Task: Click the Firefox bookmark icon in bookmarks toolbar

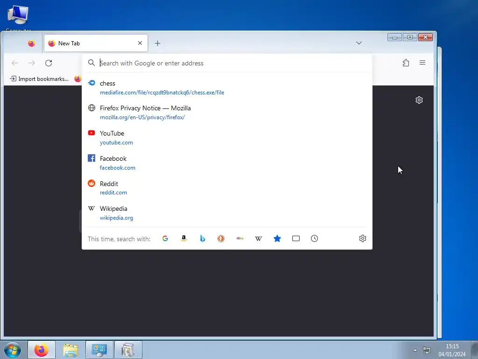Action: [78, 79]
